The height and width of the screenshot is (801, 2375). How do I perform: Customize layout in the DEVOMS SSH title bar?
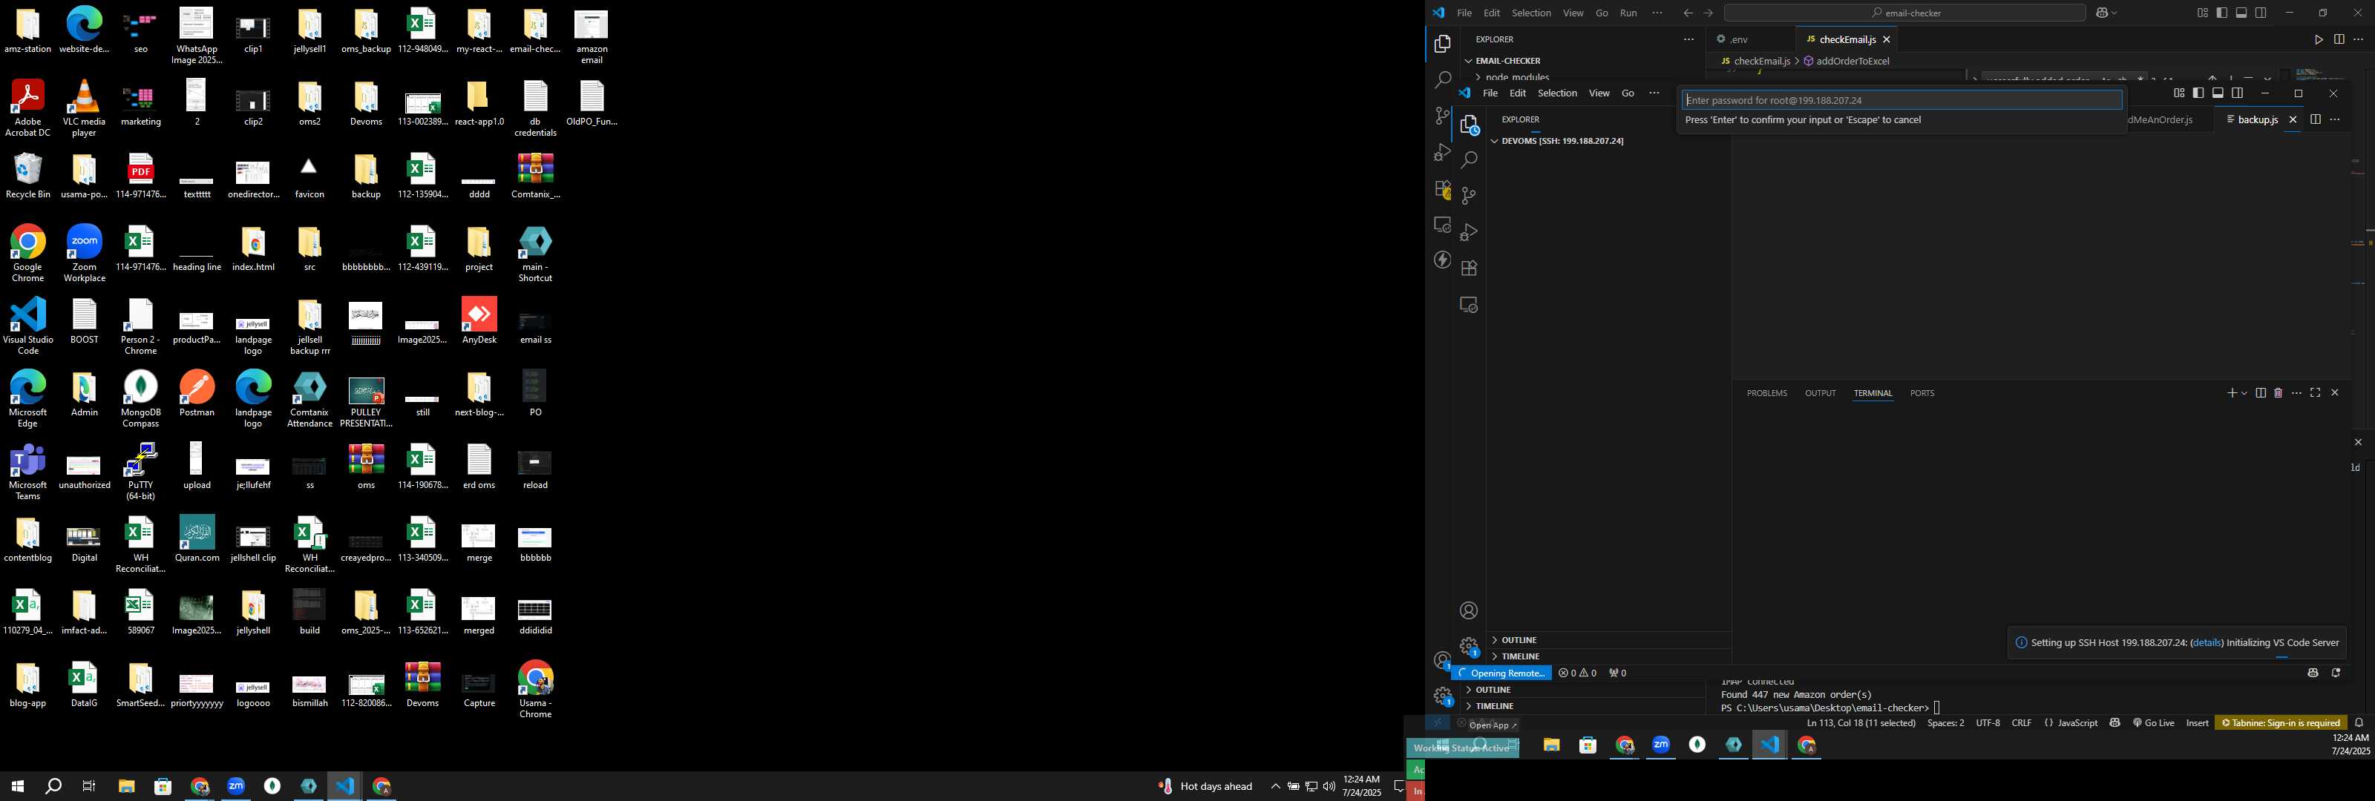click(2178, 93)
